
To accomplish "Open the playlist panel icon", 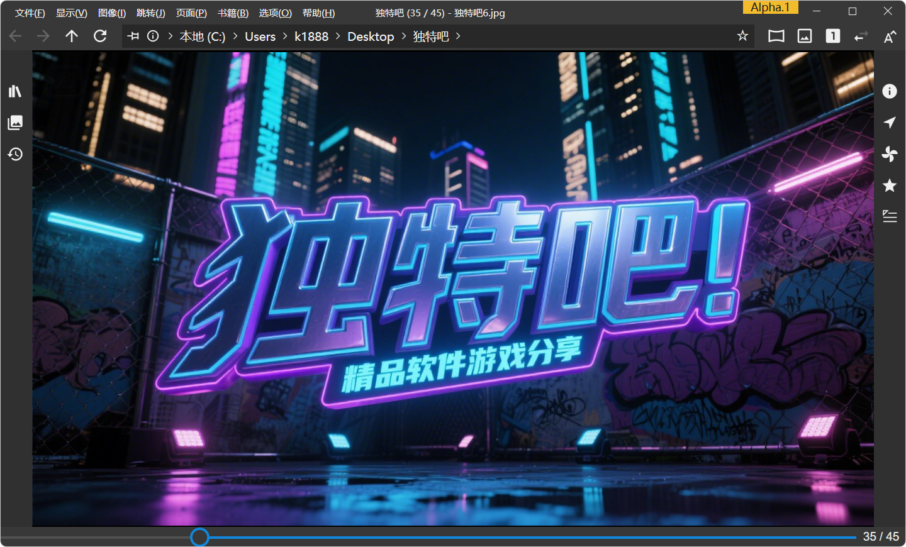I will coord(890,217).
